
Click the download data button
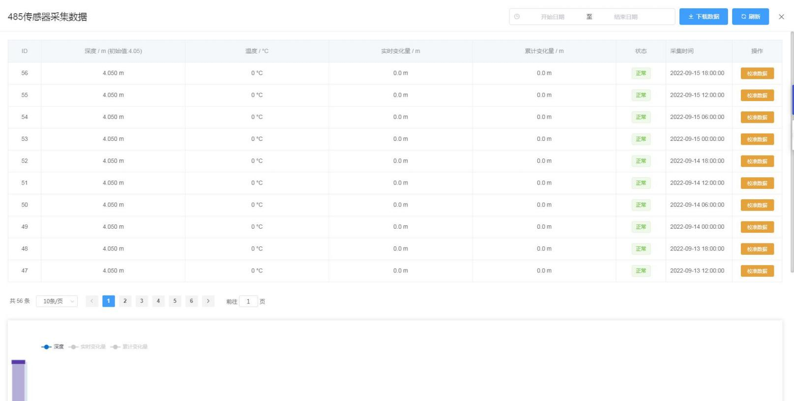tap(703, 17)
